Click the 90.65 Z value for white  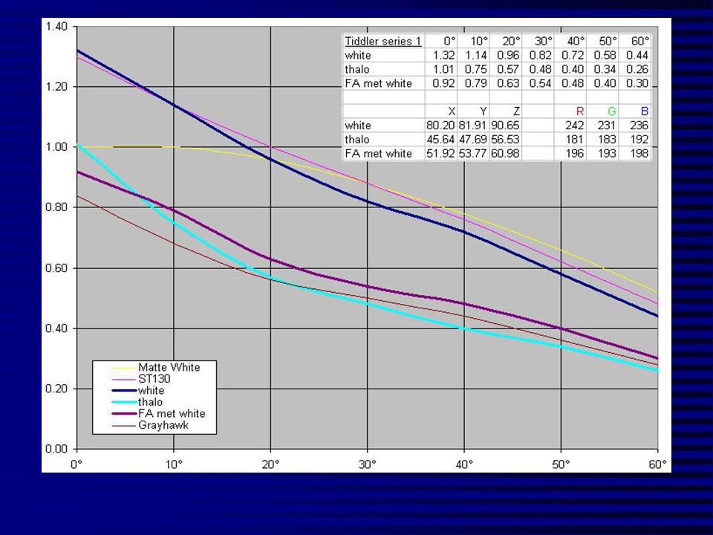(505, 125)
